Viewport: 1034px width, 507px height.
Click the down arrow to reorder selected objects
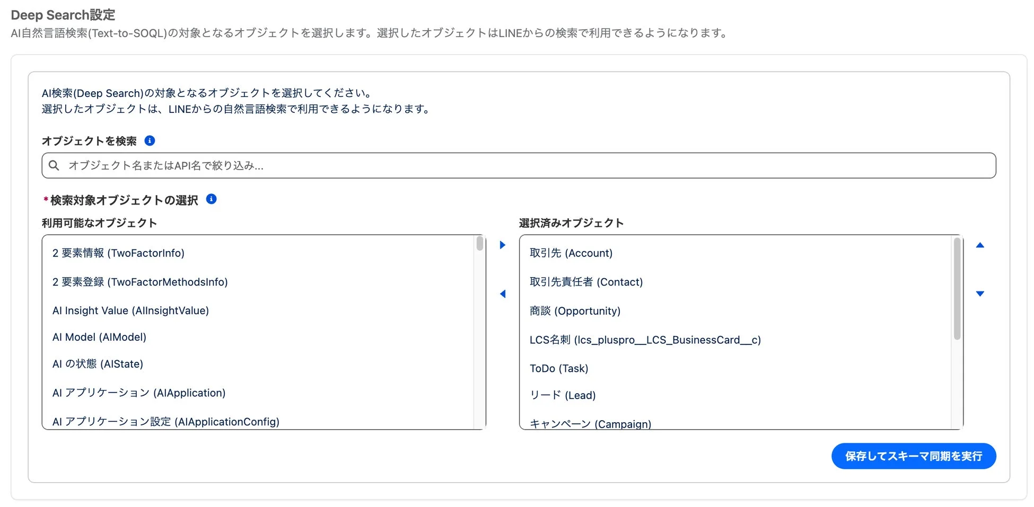click(980, 293)
